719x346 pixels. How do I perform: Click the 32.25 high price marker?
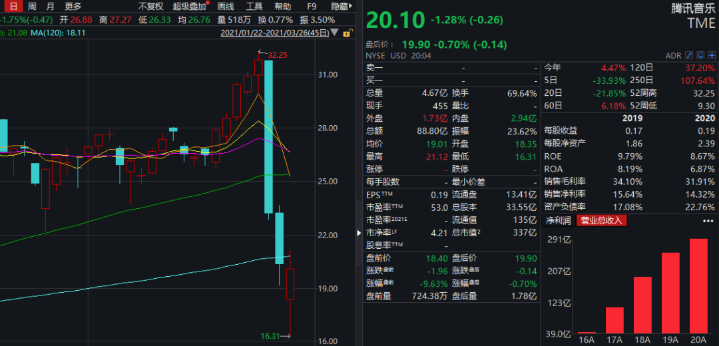(278, 55)
